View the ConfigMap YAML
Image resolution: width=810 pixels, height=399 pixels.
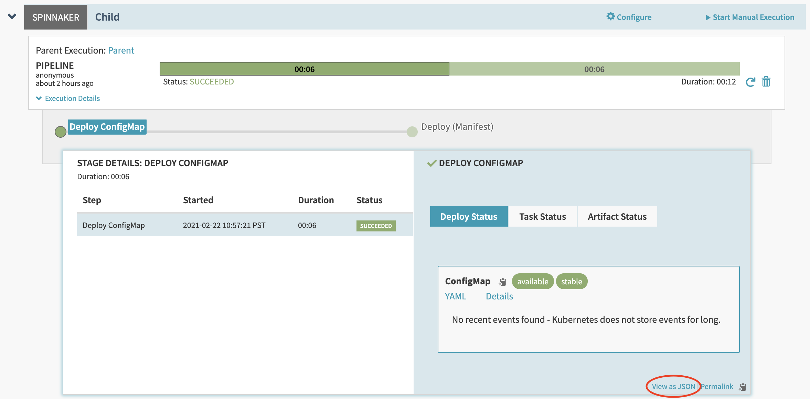pyautogui.click(x=455, y=296)
